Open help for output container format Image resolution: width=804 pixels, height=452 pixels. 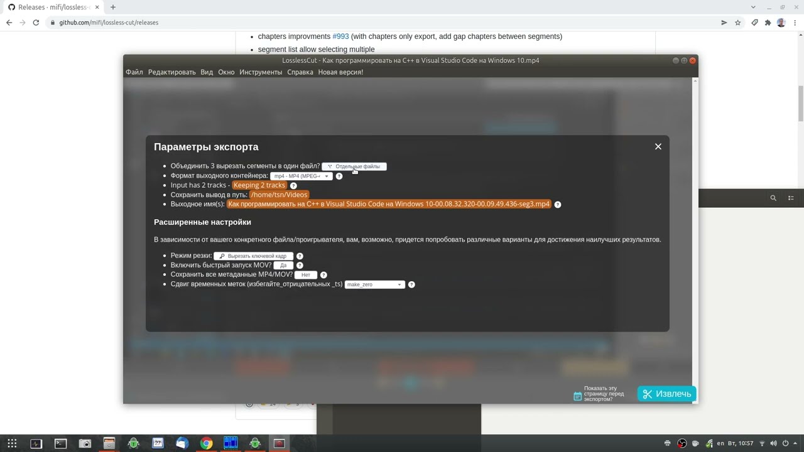(x=339, y=176)
